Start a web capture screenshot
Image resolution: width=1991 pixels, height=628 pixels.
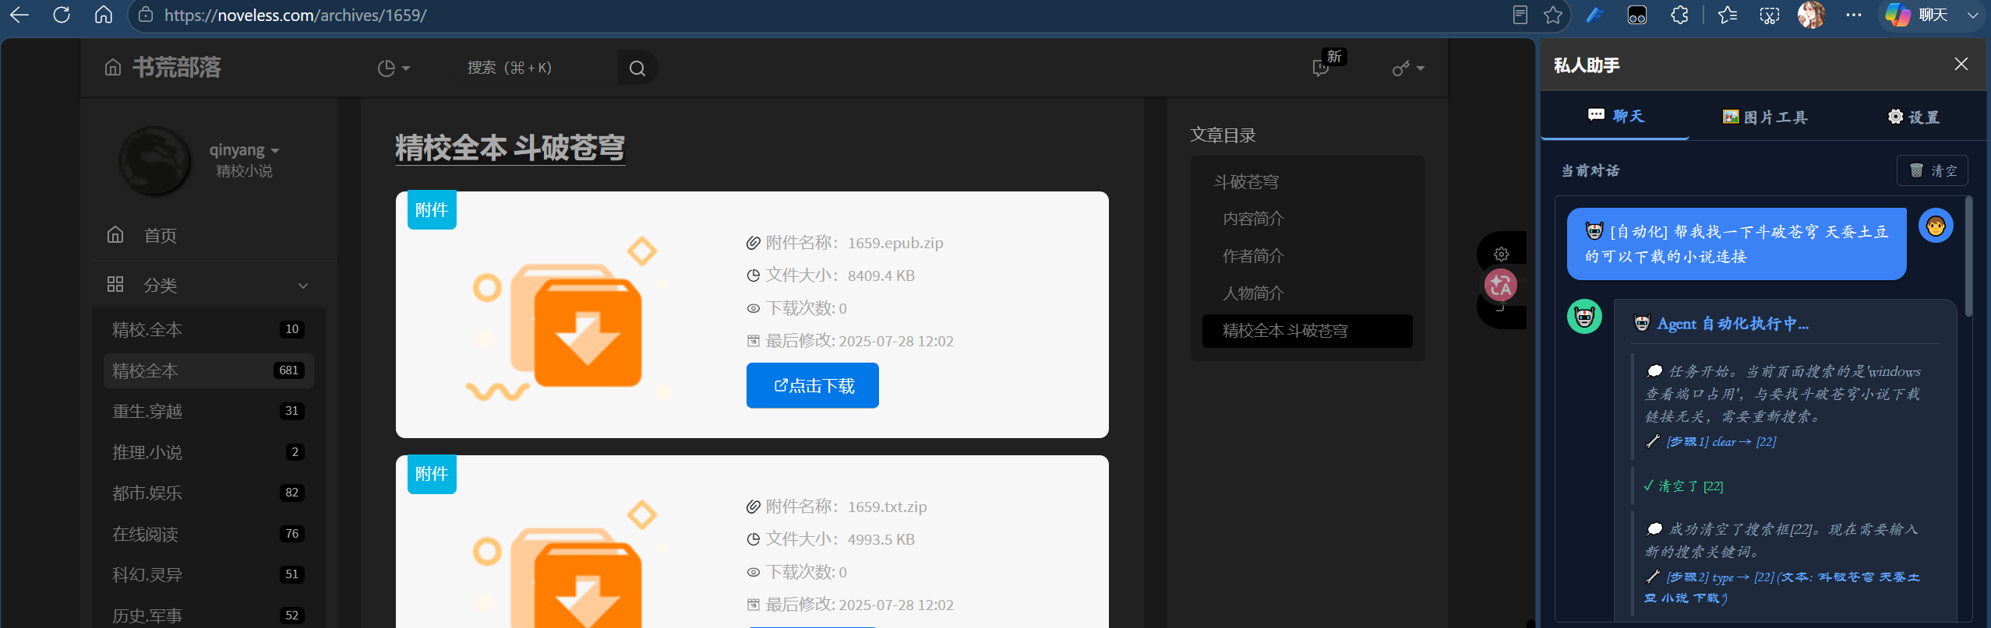(x=1770, y=15)
